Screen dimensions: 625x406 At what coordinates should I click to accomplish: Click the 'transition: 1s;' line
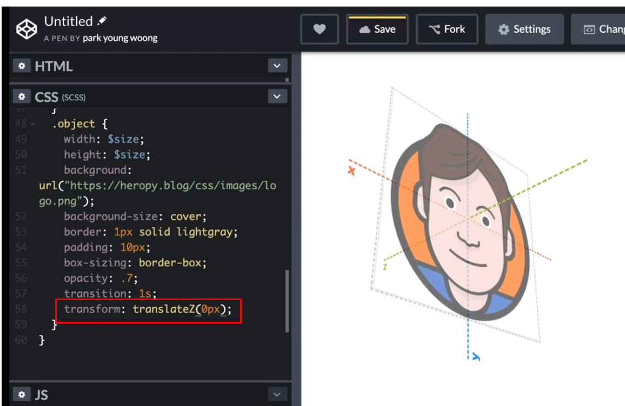[110, 294]
